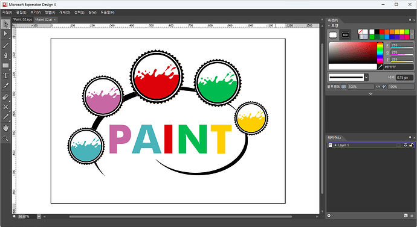Switch to the stroke attribute tab

346,35
